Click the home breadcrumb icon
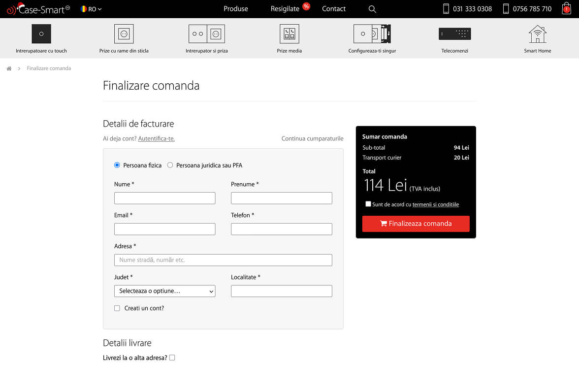 click(9, 68)
